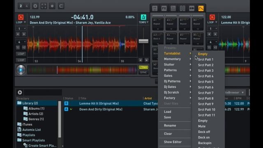Halve deck B loop length

pos(209,48)
